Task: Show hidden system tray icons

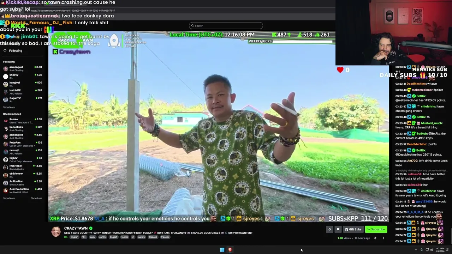Action: pos(416,250)
